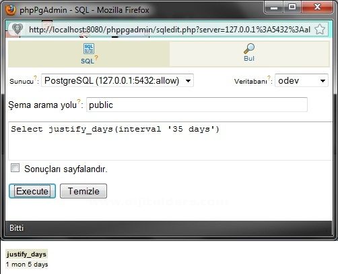
Task: Click inside the SQL query text area
Action: pyautogui.click(x=170, y=141)
